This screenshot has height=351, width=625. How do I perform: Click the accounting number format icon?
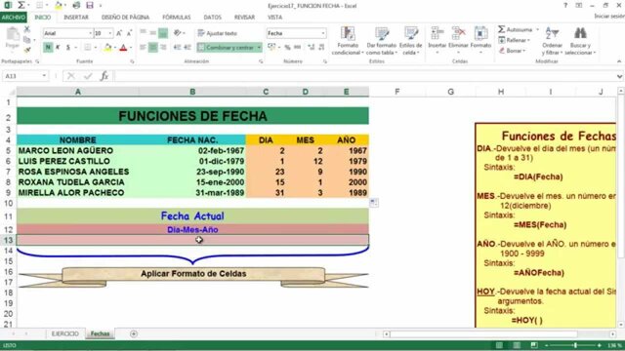coord(271,47)
